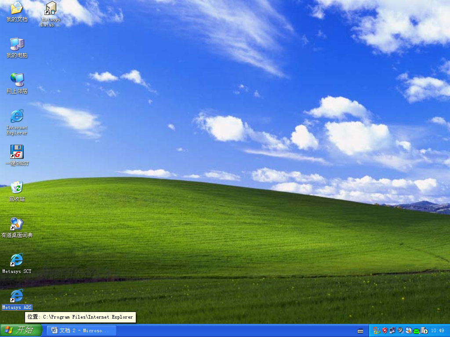Click the Microsoft Office tray icon
Screen dimensions: 450x337
tap(377, 330)
